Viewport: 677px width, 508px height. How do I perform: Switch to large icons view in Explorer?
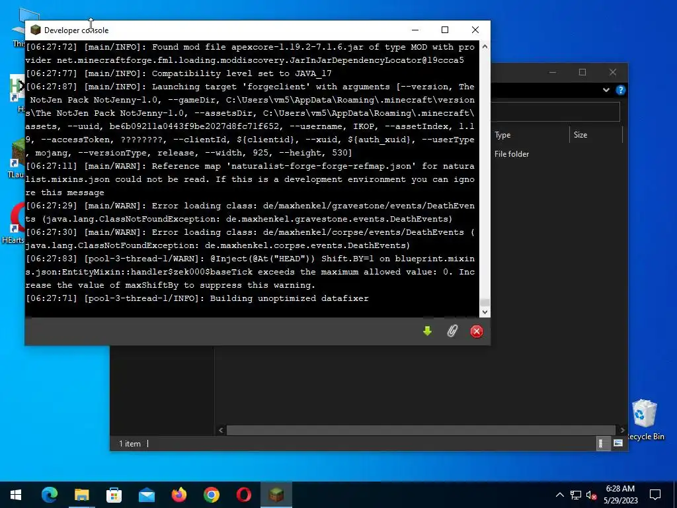click(x=618, y=443)
